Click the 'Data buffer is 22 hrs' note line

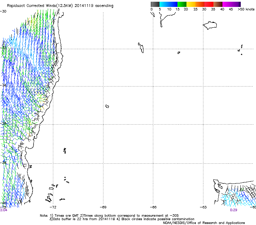[x=122, y=219]
